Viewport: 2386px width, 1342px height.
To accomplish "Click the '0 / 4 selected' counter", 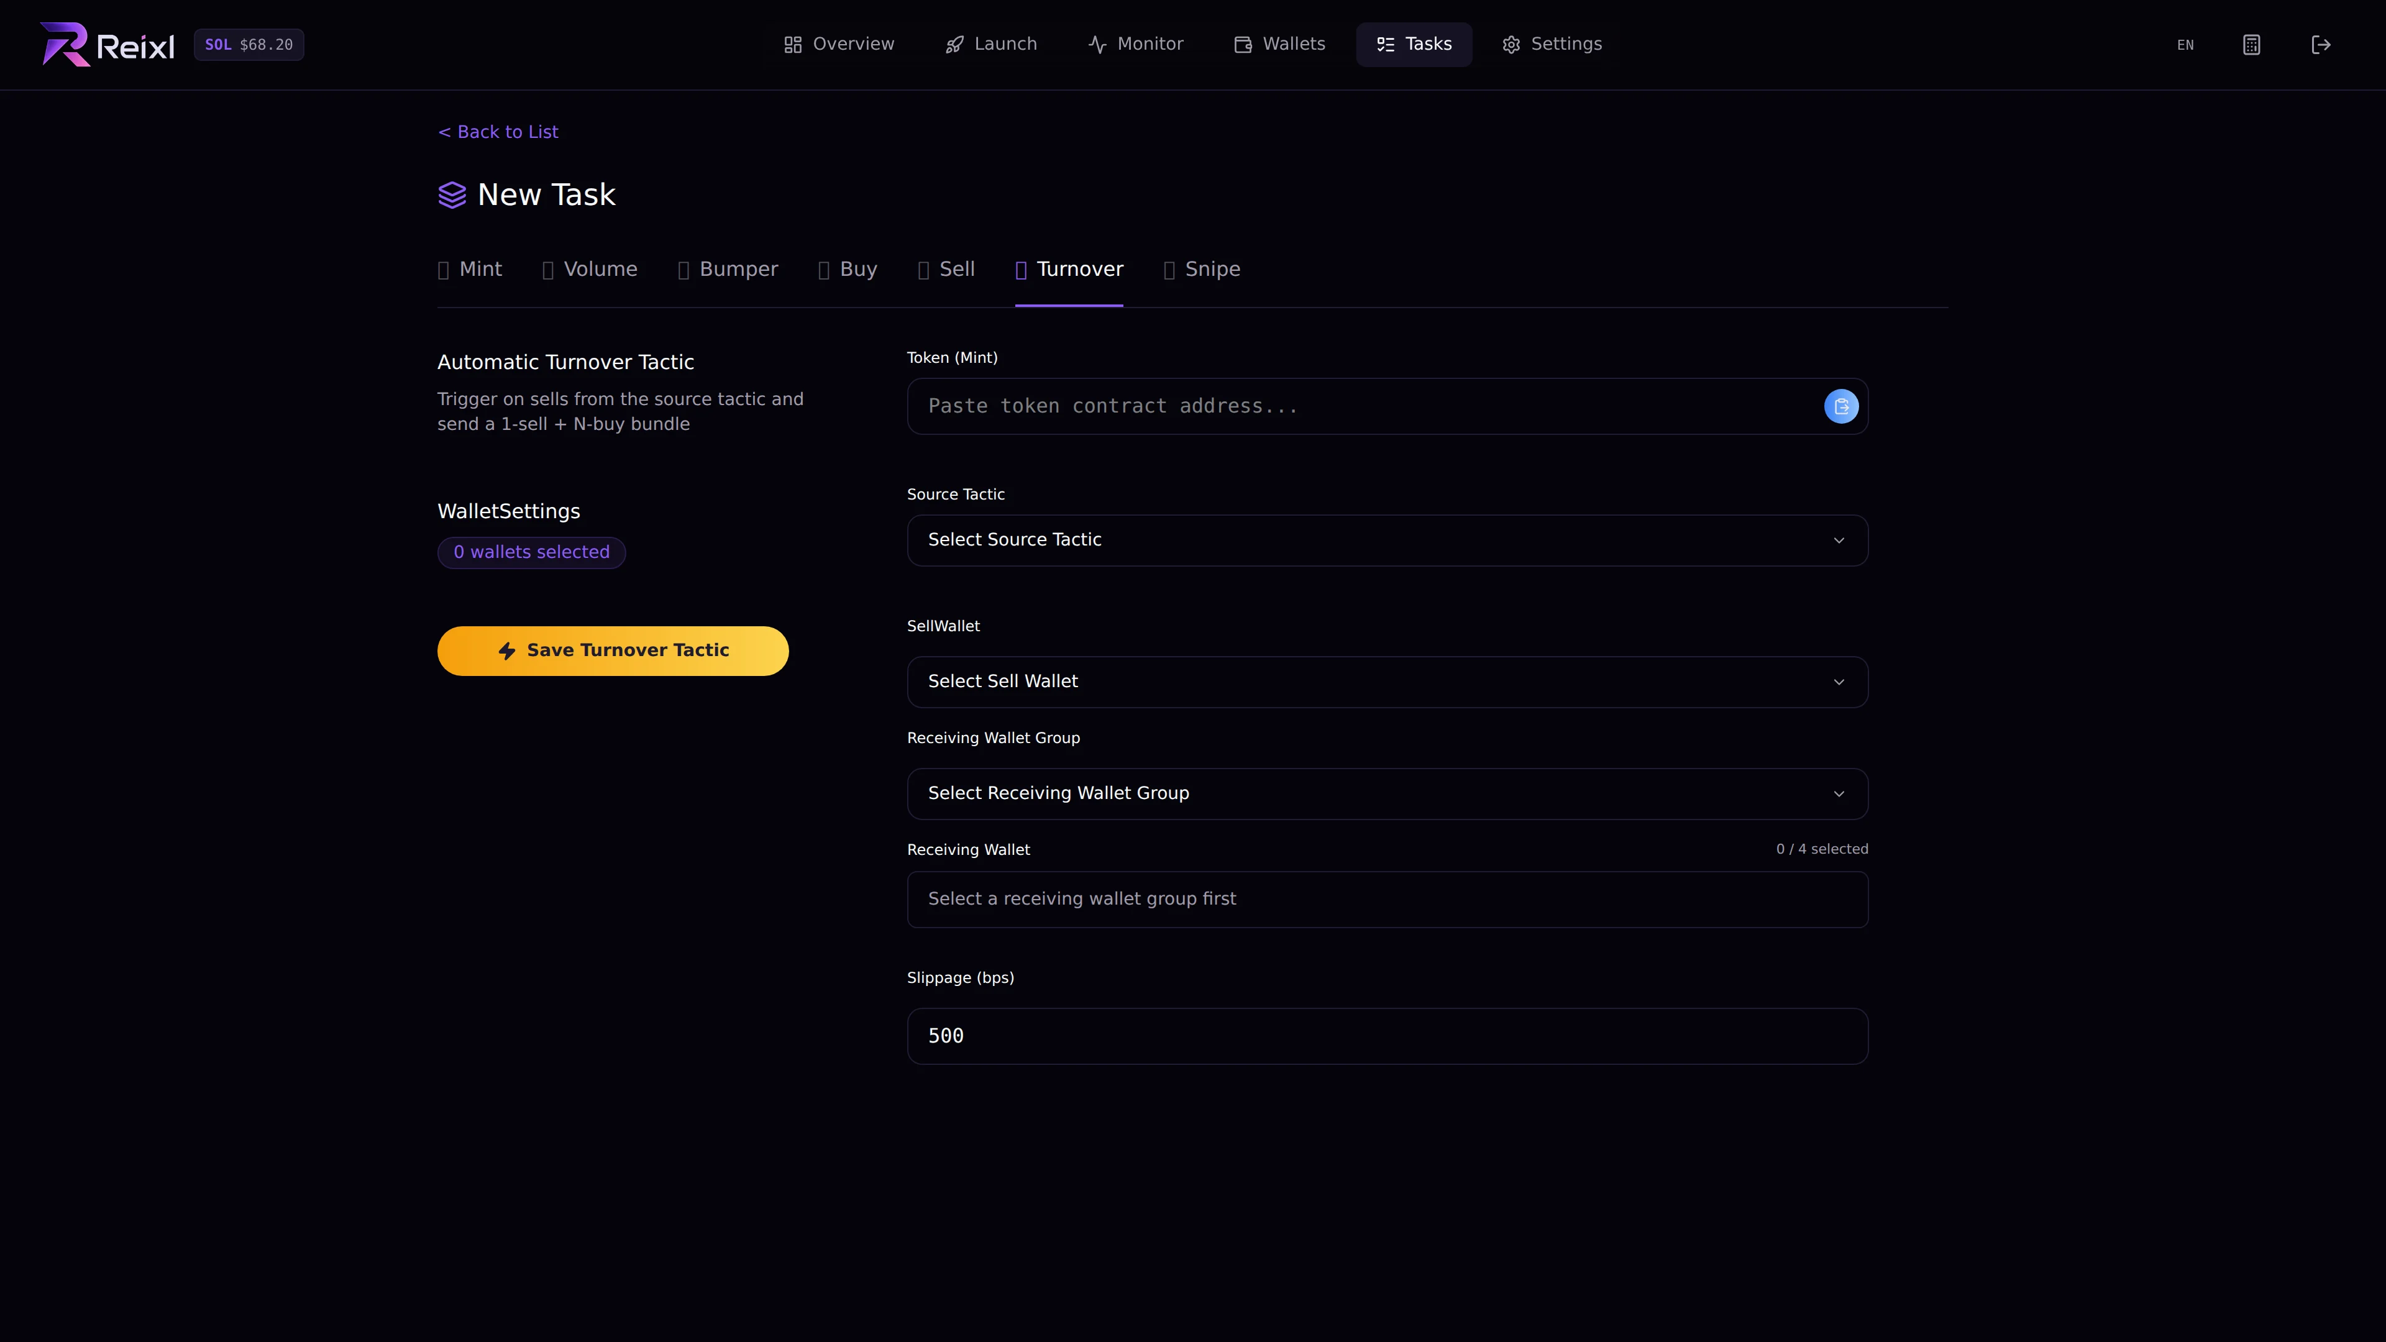I will (x=1822, y=849).
